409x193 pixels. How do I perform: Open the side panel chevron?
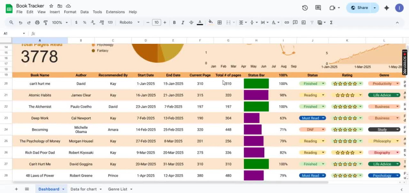coord(402,189)
